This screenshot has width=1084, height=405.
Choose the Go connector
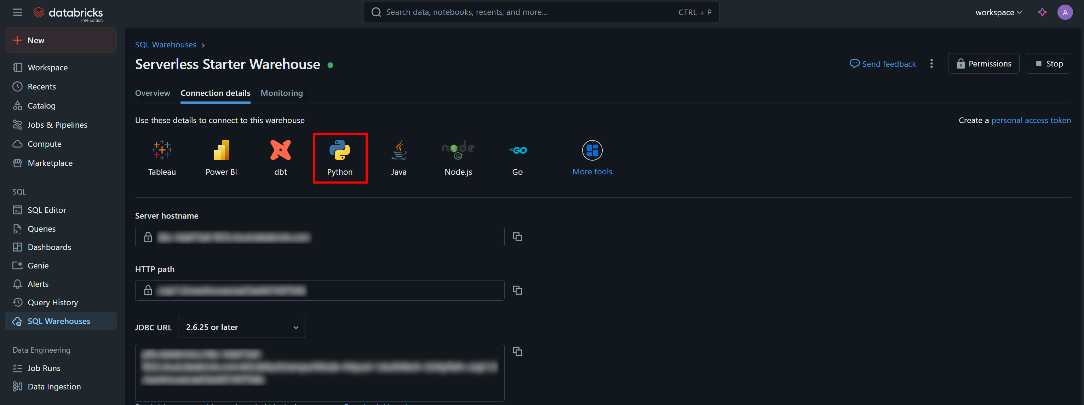click(517, 158)
